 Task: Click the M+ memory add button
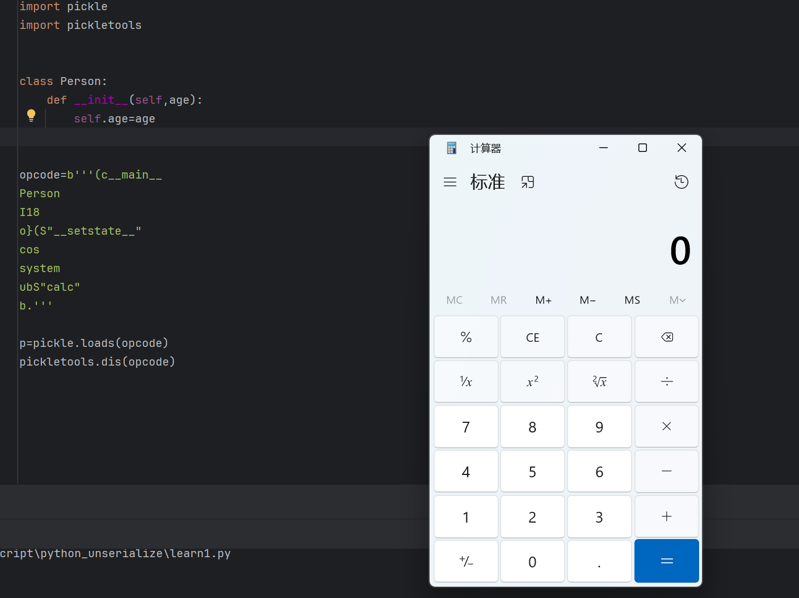tap(543, 300)
